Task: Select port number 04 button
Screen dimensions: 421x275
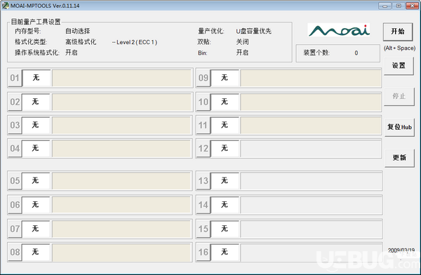Action: [x=15, y=148]
